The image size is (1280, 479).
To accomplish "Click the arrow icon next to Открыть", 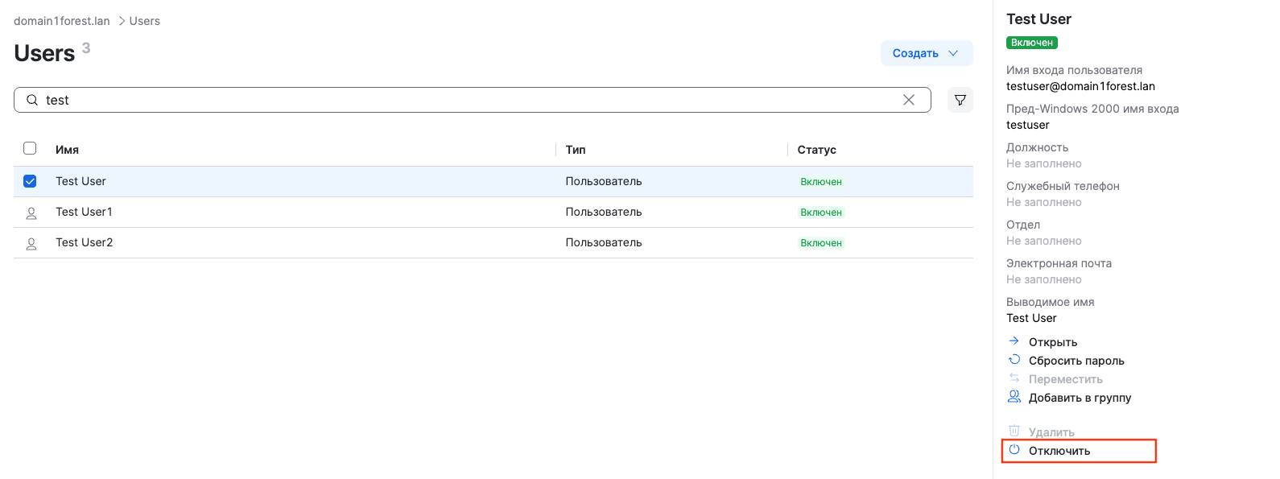I will pos(1014,341).
